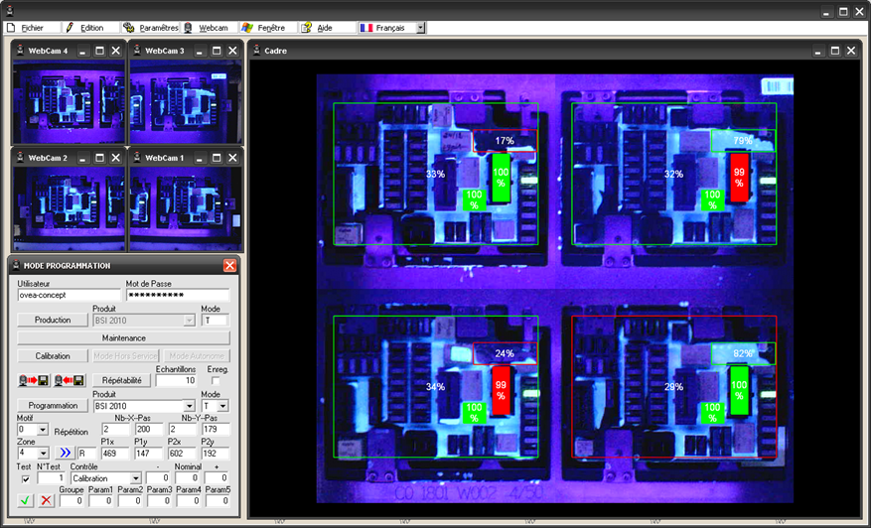
Task: Expand the Contrôle Calibration dropdown
Action: (135, 478)
